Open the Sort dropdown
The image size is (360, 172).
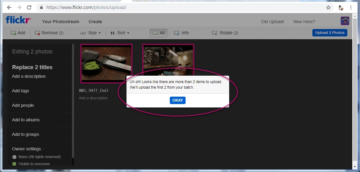pyautogui.click(x=120, y=33)
